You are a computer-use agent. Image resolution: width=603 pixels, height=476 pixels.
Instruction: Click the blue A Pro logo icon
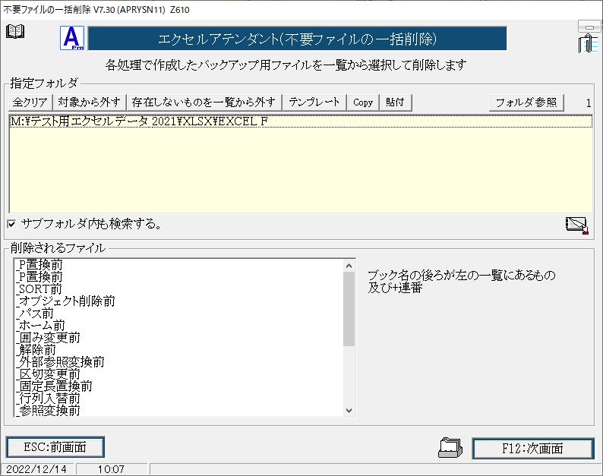point(72,39)
